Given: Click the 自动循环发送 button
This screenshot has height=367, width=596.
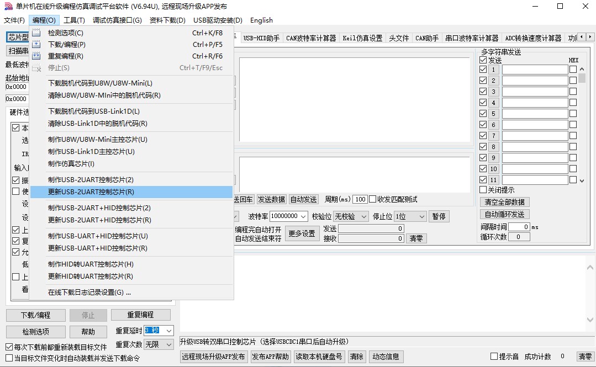Looking at the screenshot, I should click(505, 214).
